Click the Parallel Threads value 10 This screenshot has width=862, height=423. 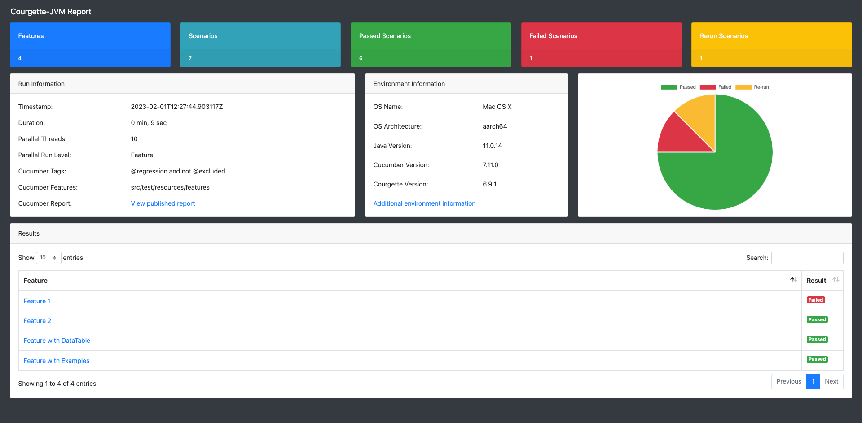(x=134, y=139)
